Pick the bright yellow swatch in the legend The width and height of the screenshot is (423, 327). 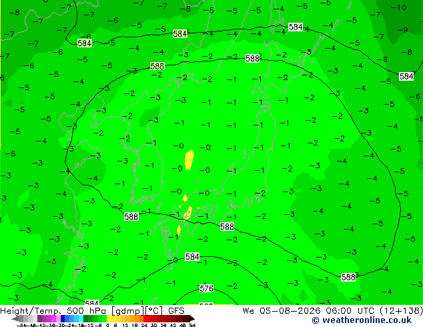point(109,318)
